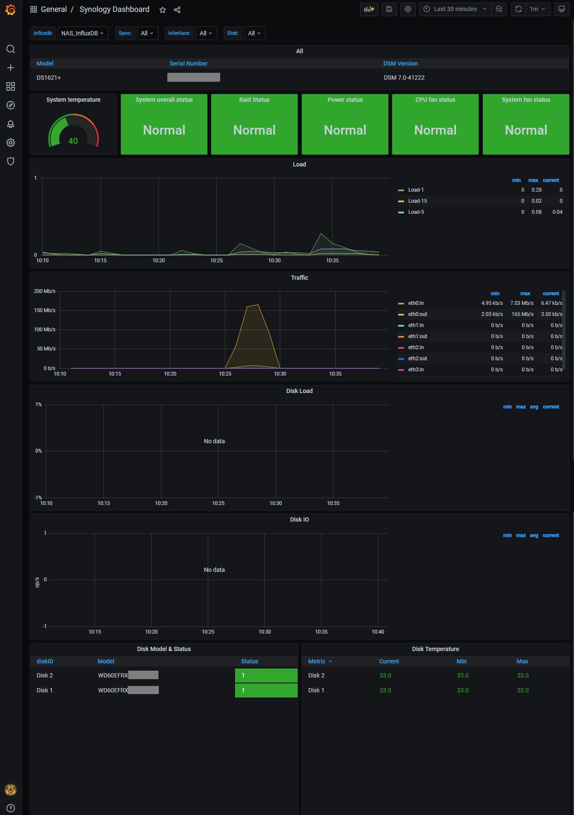Open the Traffic panel title menu
The image size is (574, 815).
tap(299, 278)
